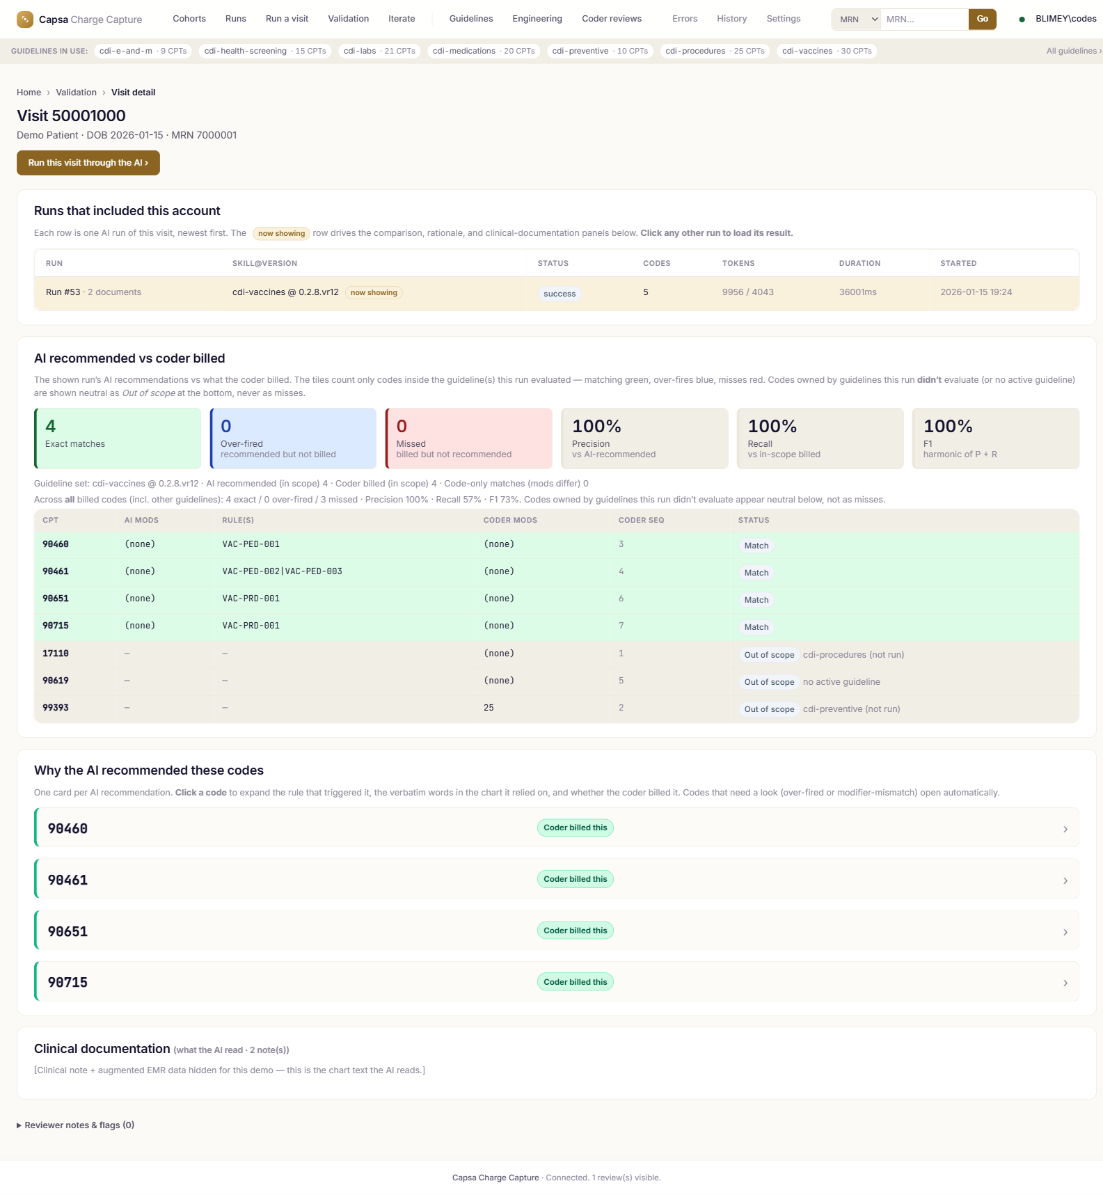Click the CODER SEQ column header

[x=641, y=520]
